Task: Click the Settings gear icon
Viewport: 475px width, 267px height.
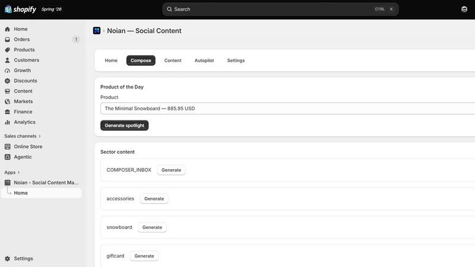Action: pyautogui.click(x=7, y=259)
